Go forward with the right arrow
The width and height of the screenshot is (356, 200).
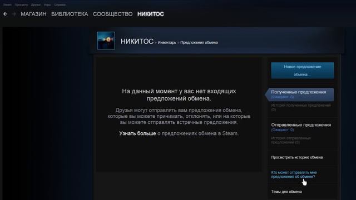tap(14, 14)
